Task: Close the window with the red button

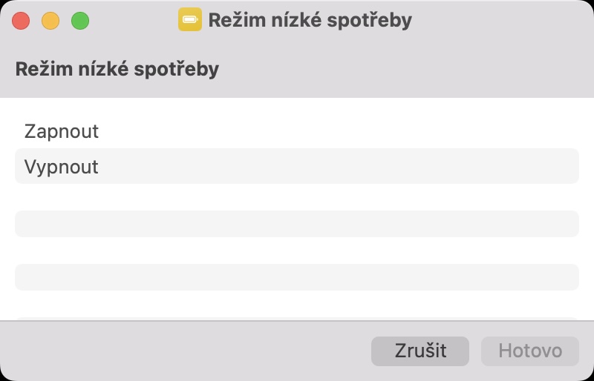Action: [21, 21]
